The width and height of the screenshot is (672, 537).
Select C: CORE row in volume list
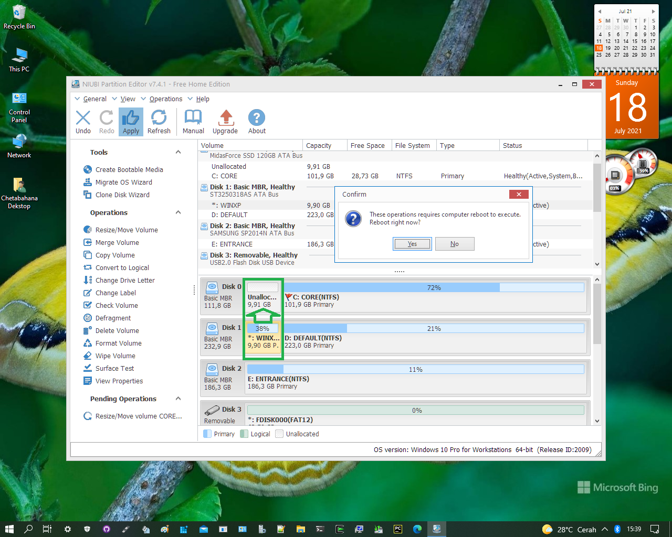(396, 176)
